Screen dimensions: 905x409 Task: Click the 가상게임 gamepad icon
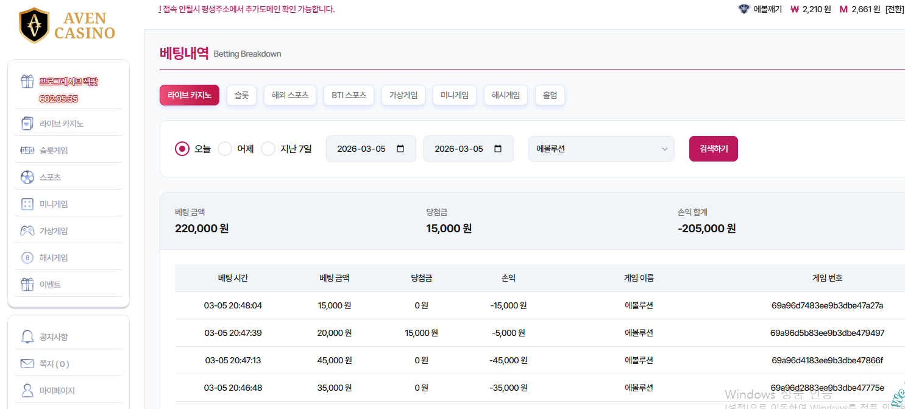pyautogui.click(x=27, y=231)
